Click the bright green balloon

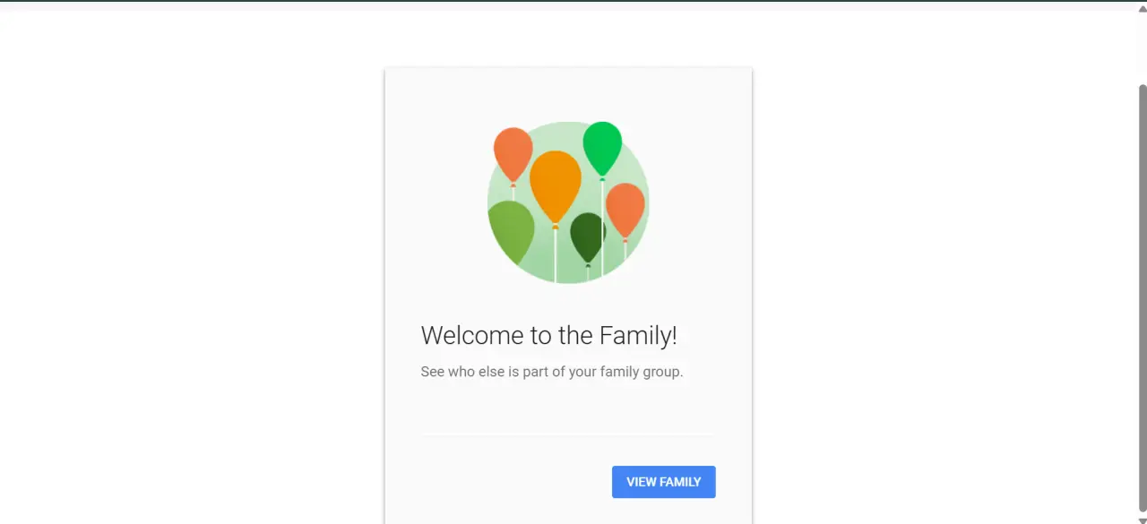pyautogui.click(x=602, y=148)
